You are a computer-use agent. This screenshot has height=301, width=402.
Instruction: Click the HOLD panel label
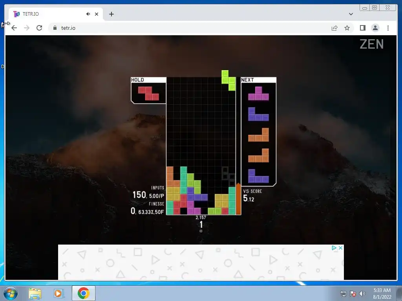(x=138, y=80)
